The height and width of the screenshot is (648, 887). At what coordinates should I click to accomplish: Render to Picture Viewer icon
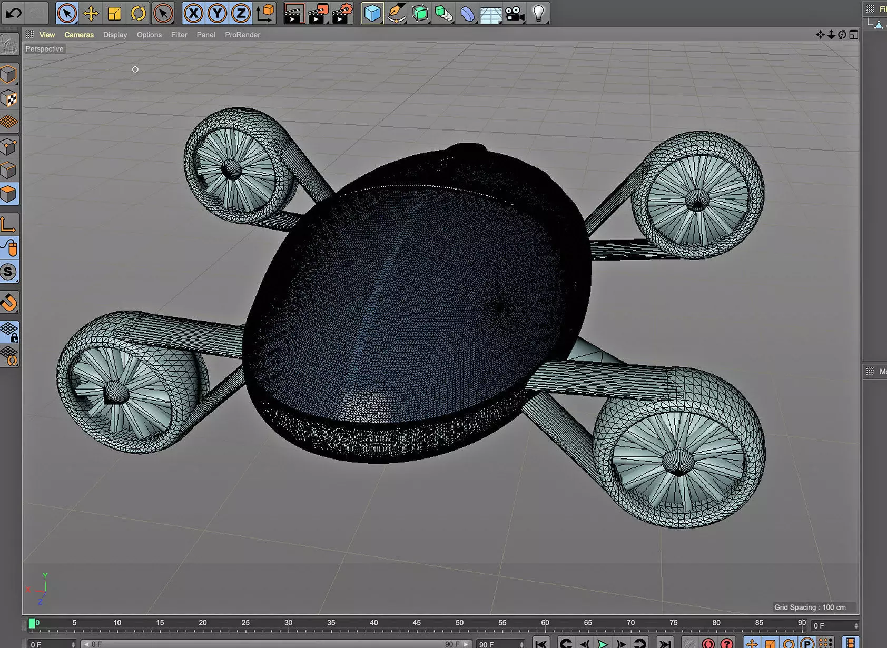(318, 13)
